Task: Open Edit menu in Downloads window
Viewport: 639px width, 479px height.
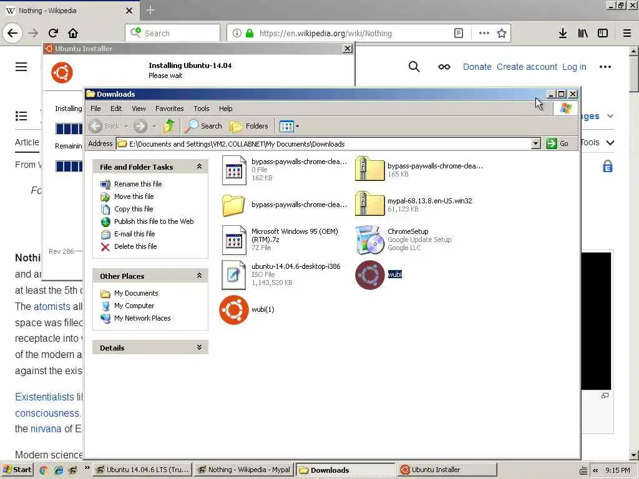Action: pos(116,109)
